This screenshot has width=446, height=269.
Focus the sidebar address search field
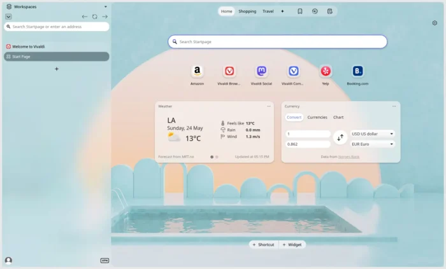point(56,27)
